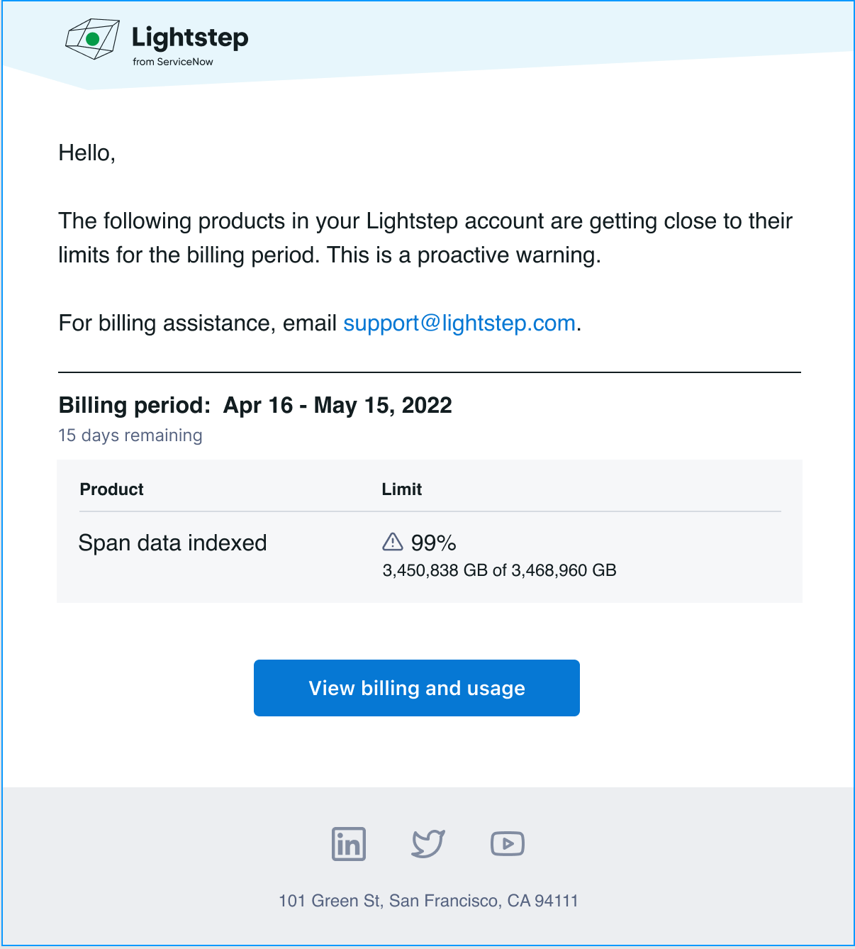
Task: Click the proactive warning paragraph
Action: pos(425,238)
